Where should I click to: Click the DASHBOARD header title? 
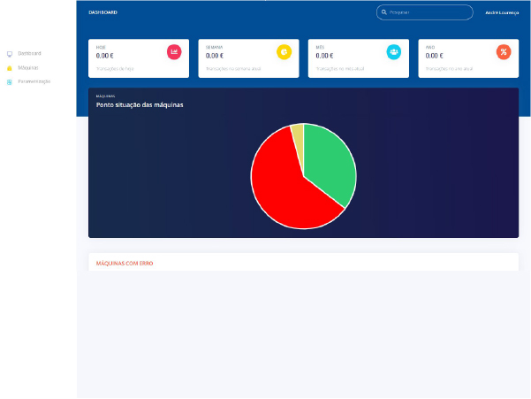click(102, 12)
